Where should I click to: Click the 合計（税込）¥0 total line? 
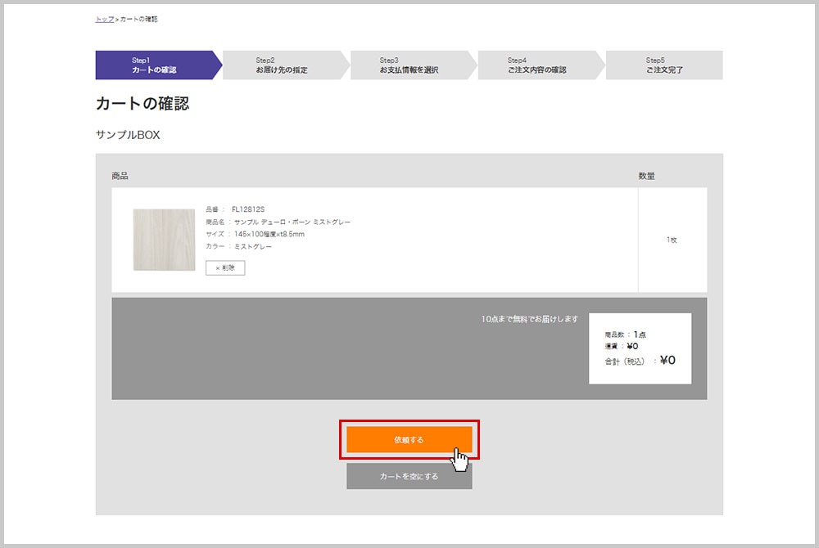click(x=640, y=360)
